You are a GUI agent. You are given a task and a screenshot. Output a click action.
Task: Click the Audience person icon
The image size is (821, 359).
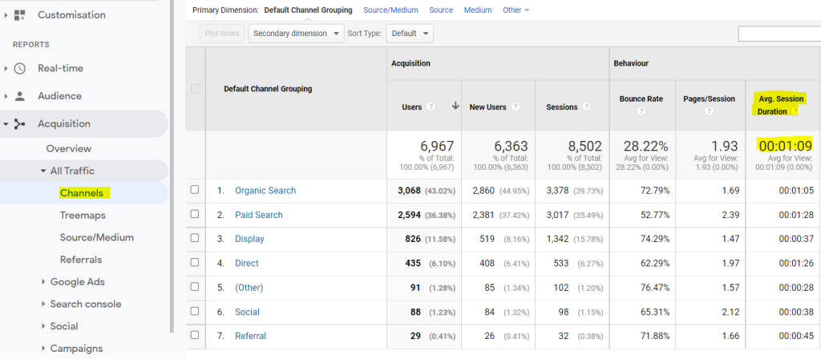(x=19, y=96)
